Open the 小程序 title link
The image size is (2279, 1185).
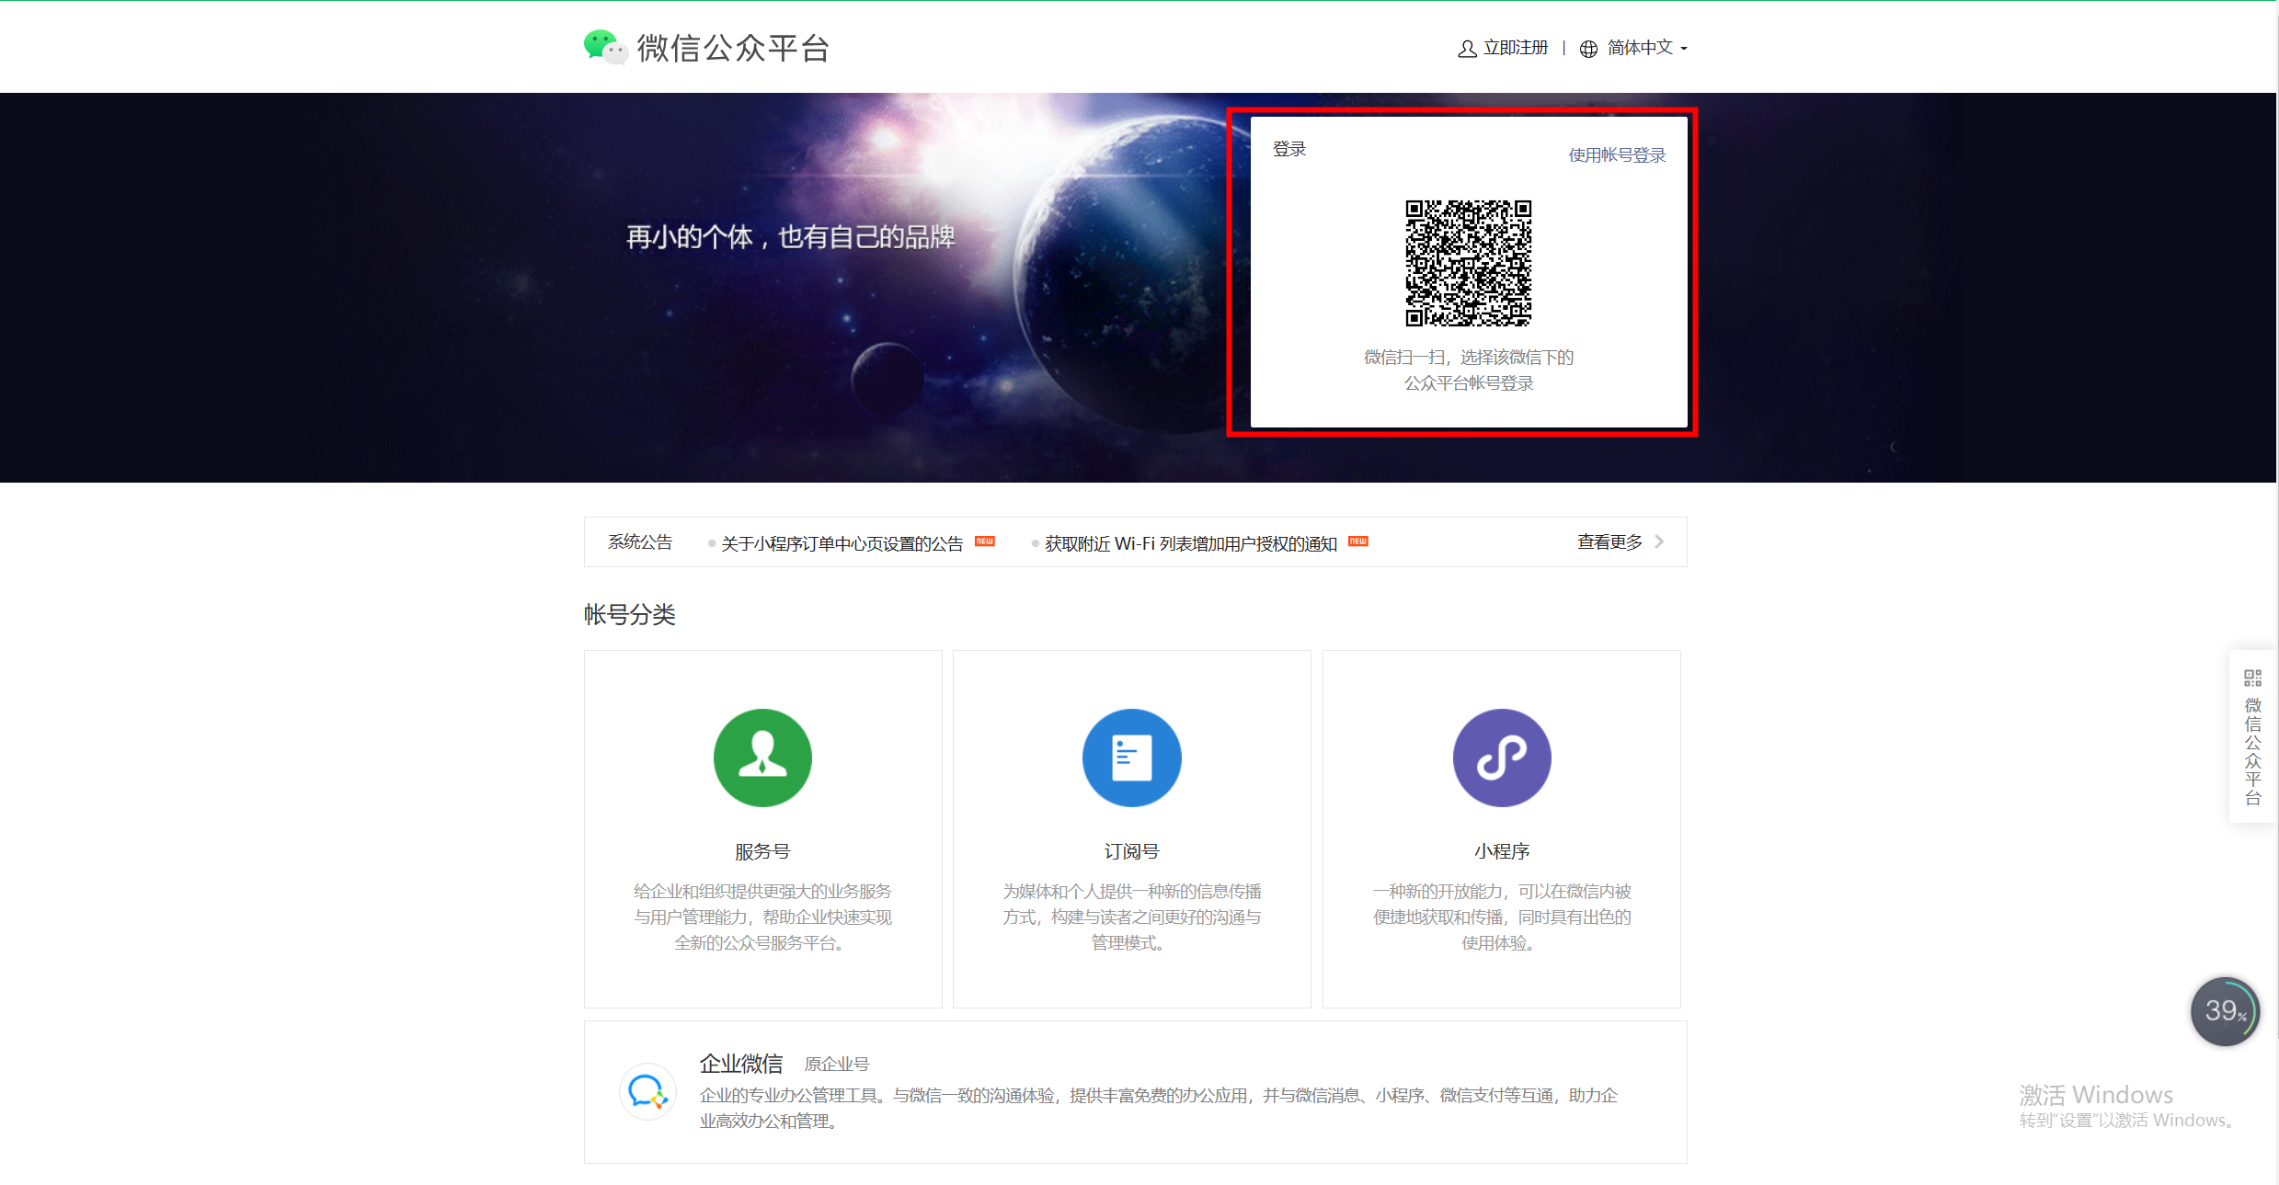click(1502, 851)
